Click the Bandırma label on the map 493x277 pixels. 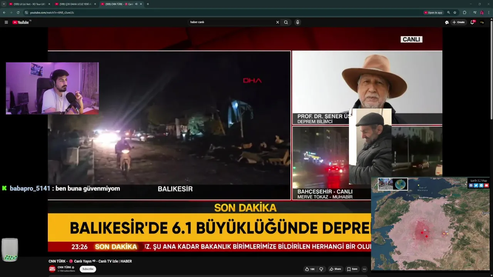[x=424, y=197]
